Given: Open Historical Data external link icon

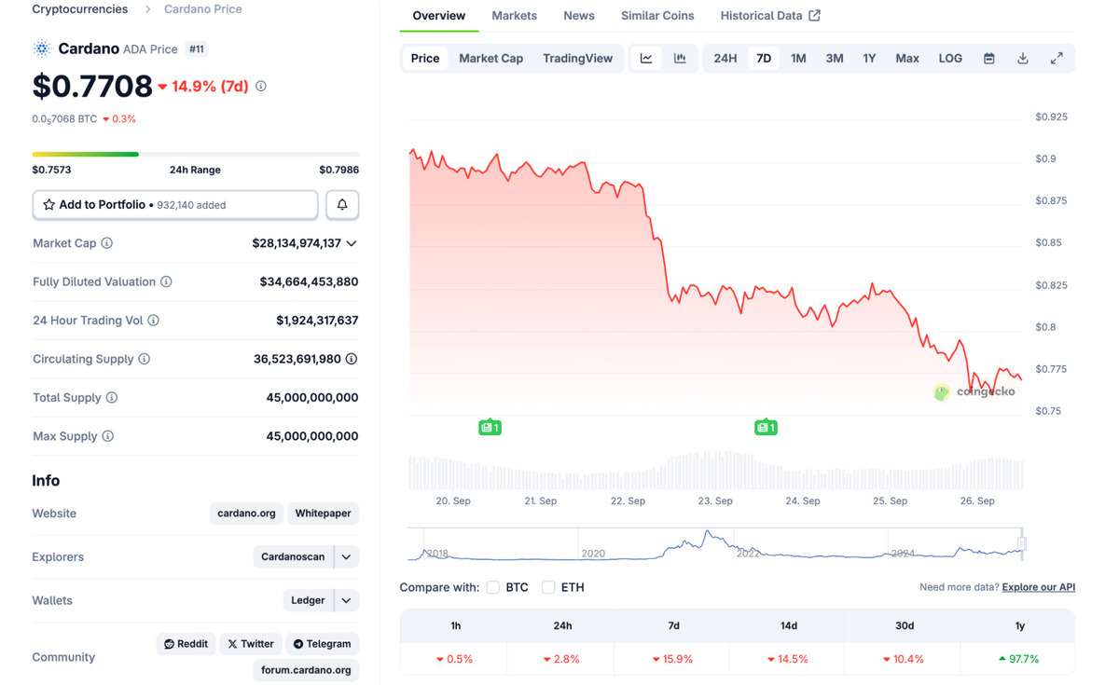Looking at the screenshot, I should pos(814,16).
